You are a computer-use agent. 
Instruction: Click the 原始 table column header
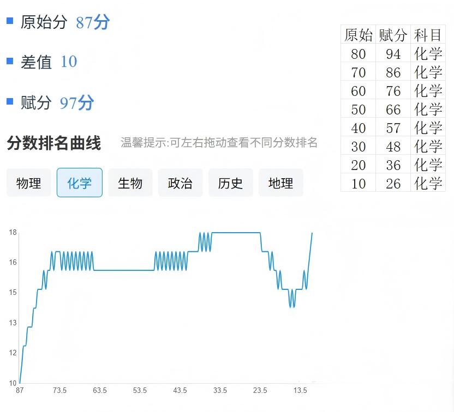[x=359, y=35]
